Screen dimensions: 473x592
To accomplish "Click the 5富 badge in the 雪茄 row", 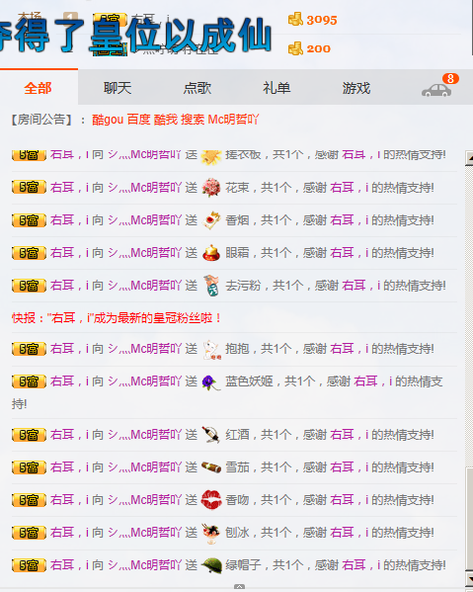I will pos(29,467).
